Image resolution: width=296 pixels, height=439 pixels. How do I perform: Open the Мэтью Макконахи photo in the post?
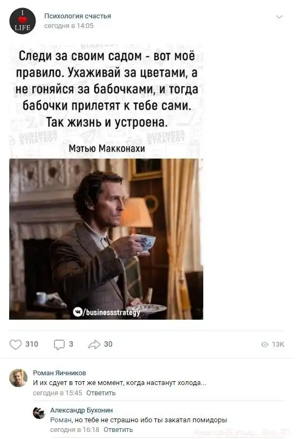106,239
